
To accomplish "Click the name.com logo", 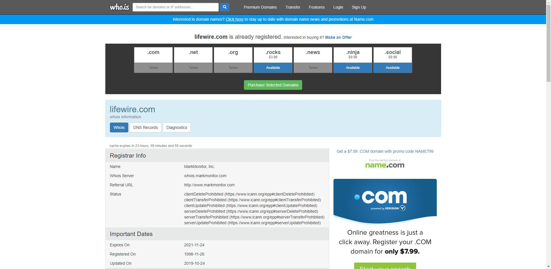I will click(385, 164).
